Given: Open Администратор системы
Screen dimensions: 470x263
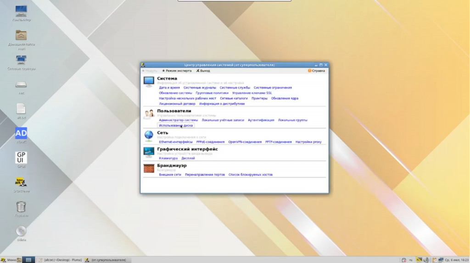Looking at the screenshot, I should click(179, 121).
